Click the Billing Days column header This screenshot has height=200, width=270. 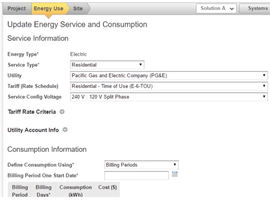[44, 191]
